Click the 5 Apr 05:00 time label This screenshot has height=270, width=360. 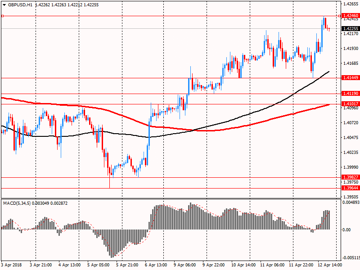[x=99, y=265]
